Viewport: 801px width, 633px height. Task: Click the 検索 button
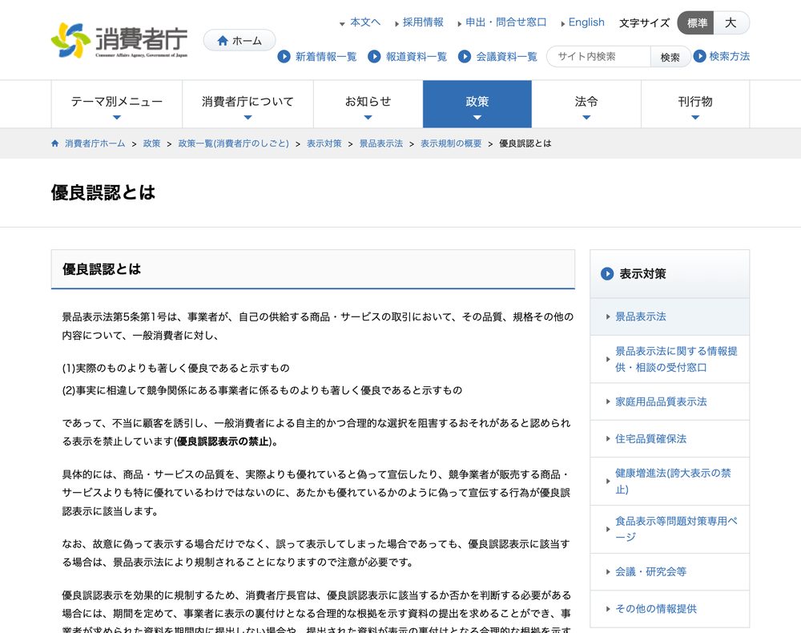coord(670,57)
